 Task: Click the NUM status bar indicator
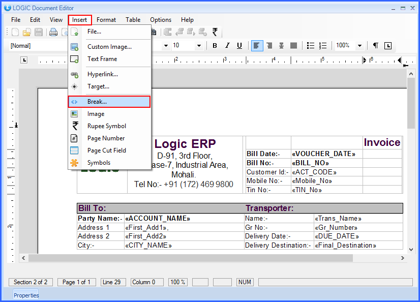coord(245,282)
